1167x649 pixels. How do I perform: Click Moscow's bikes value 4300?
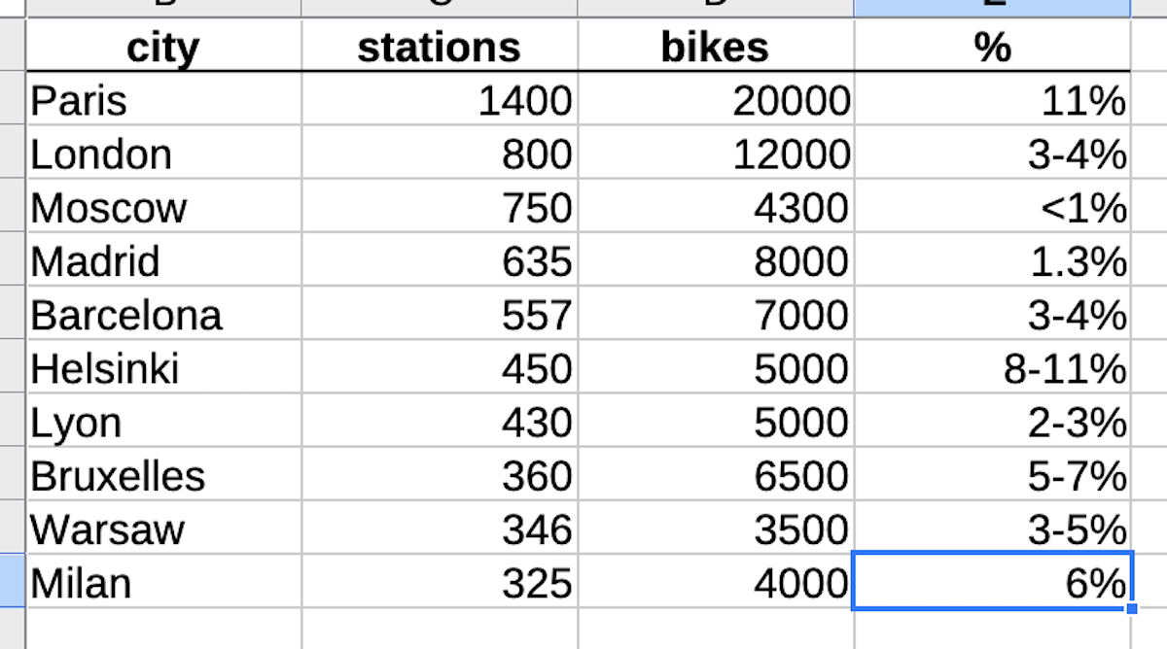coord(716,206)
